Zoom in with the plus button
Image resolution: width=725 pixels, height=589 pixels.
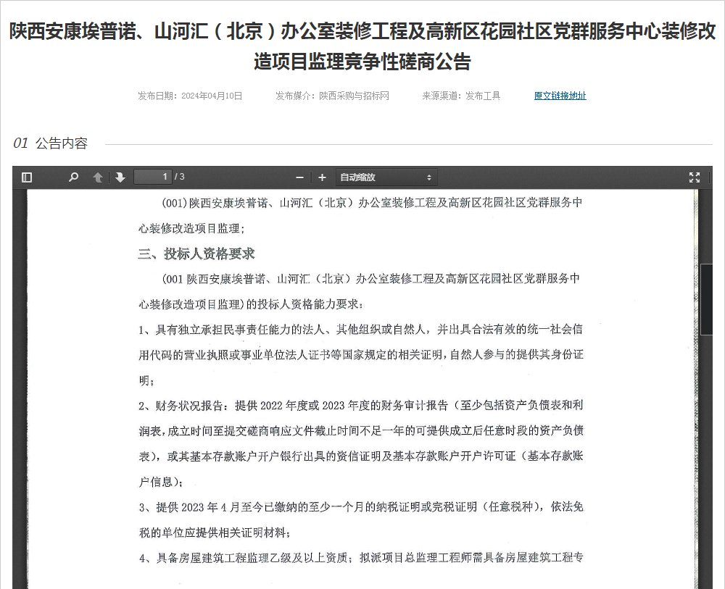tap(323, 177)
